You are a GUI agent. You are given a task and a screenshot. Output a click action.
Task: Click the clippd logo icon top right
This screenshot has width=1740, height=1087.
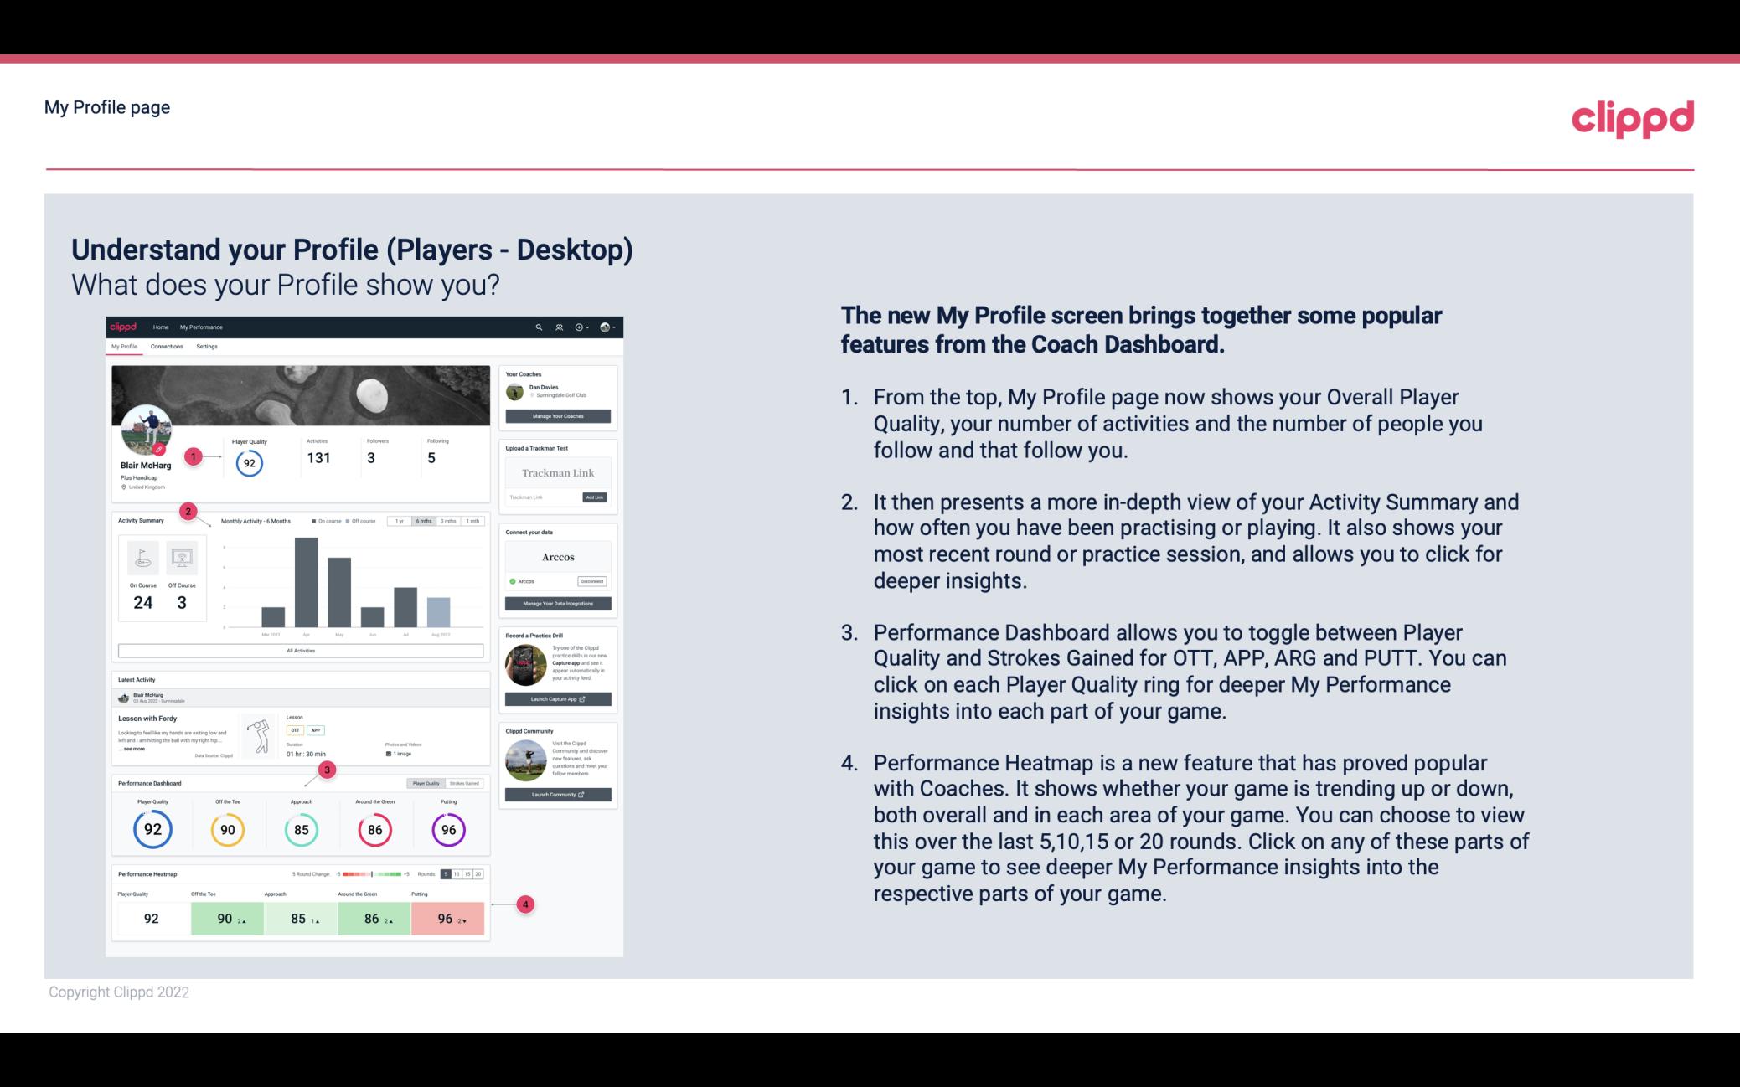[x=1634, y=118]
